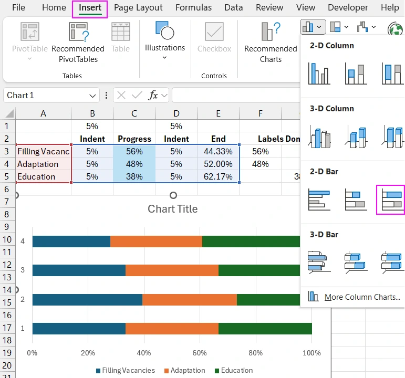Select the 3-D Clustered Bar chart icon
405x378 pixels.
pos(319,261)
